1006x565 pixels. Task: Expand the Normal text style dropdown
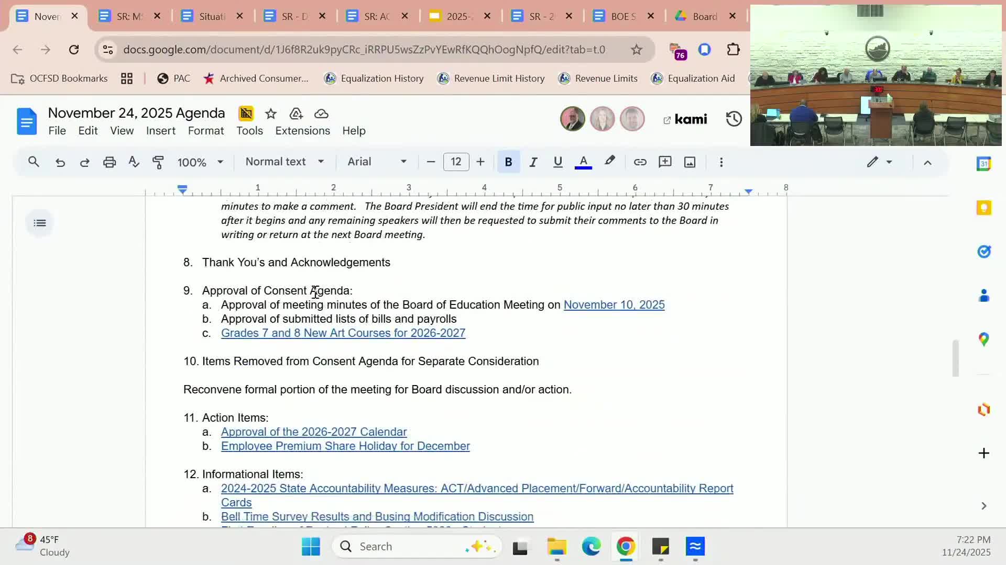285,162
